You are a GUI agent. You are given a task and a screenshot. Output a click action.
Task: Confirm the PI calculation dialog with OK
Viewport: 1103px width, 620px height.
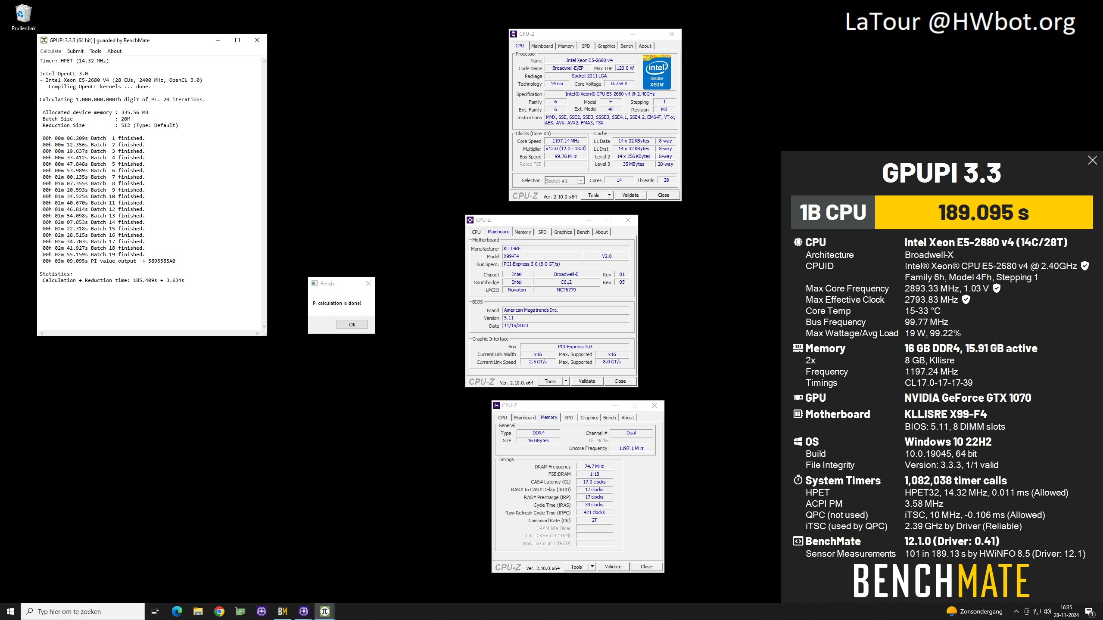(x=352, y=325)
